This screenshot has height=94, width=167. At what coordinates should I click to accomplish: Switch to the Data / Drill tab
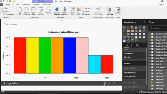[47, 4]
